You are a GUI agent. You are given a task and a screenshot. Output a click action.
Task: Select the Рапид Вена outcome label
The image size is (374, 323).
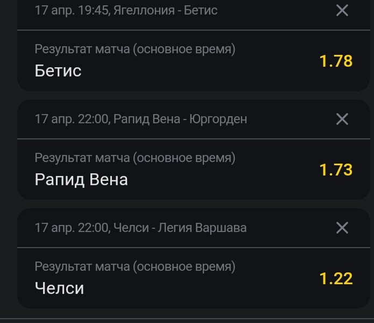tap(81, 179)
